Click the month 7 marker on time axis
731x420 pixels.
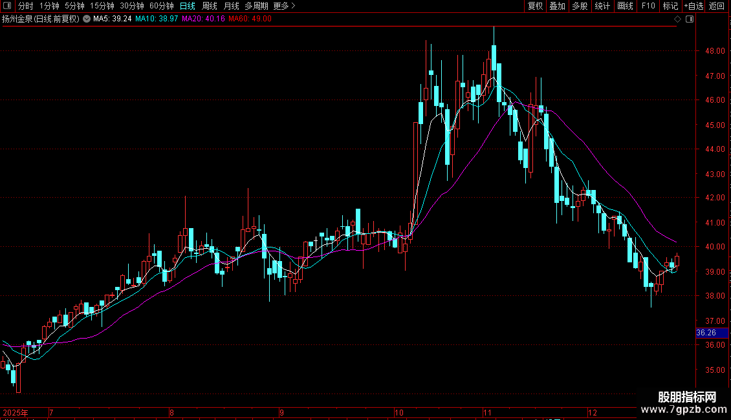point(51,413)
